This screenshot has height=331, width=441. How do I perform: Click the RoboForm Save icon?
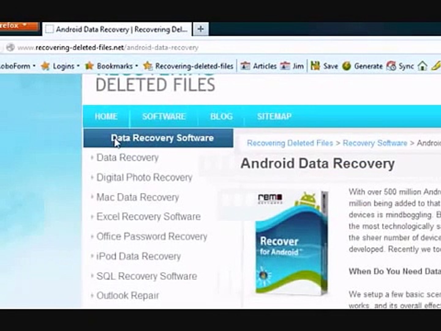(315, 66)
